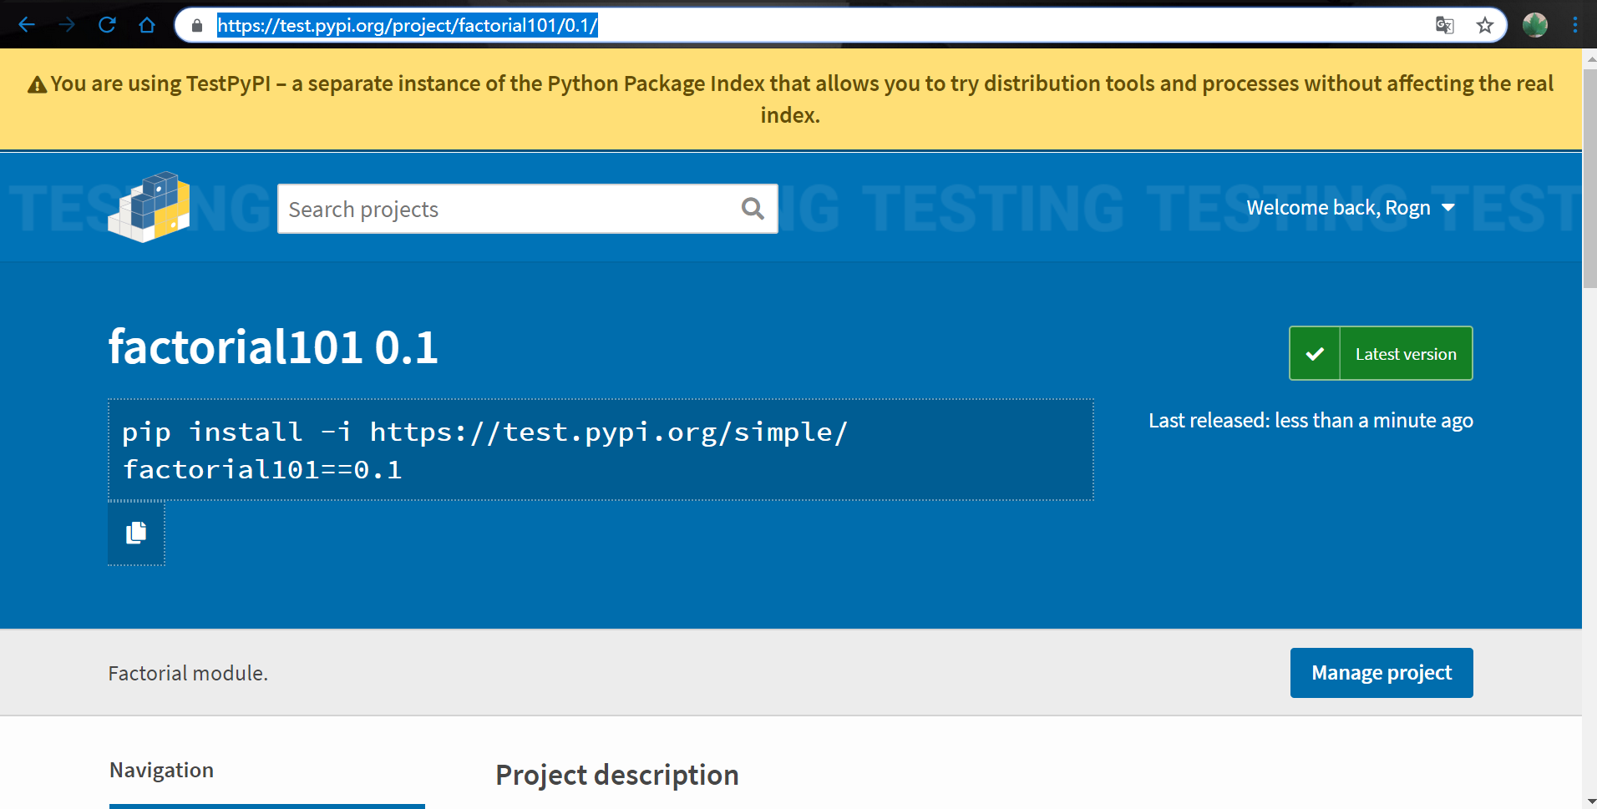
Task: Click the Factorial module summary text
Action: [188, 673]
